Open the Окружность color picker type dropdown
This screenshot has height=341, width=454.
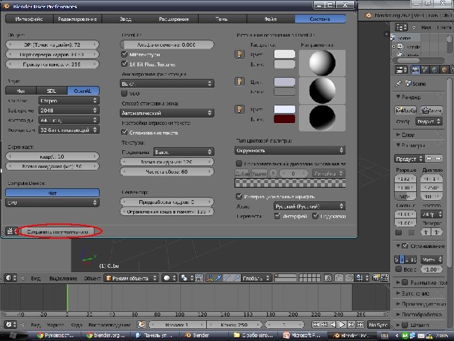[290, 150]
